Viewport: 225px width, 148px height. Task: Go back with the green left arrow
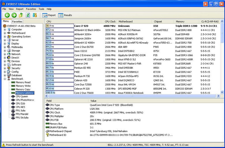click(7, 15)
